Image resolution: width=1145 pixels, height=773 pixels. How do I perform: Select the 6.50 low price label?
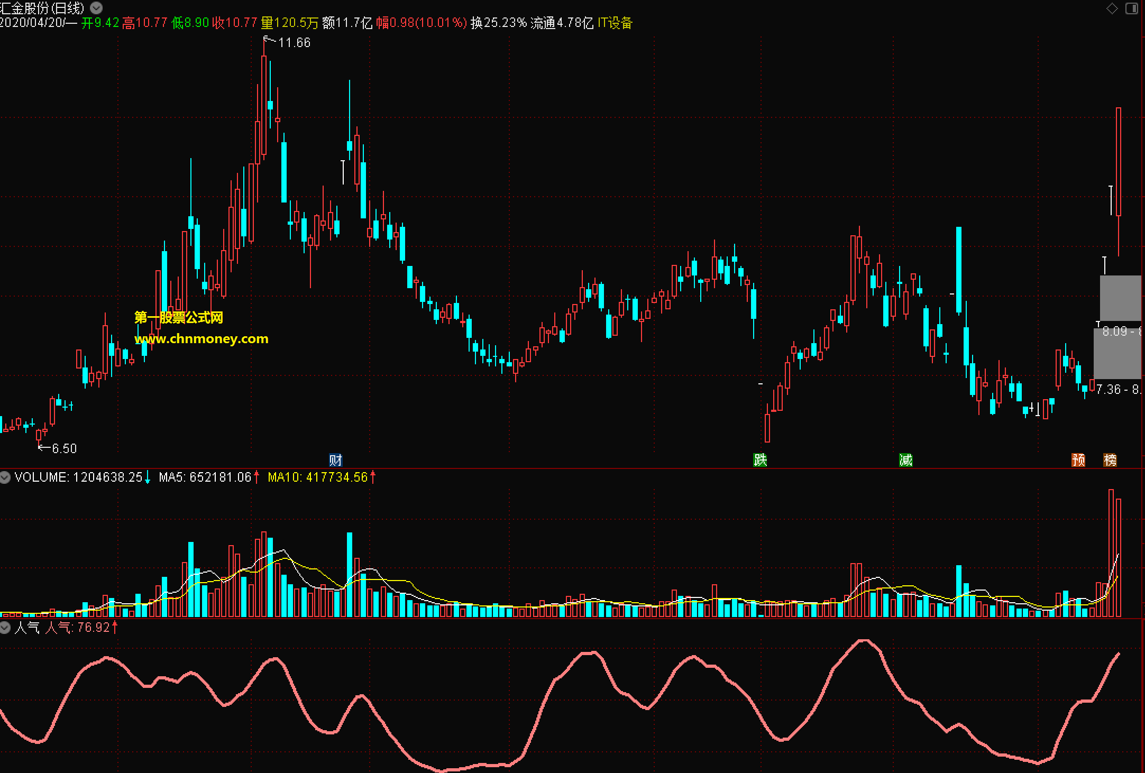(65, 448)
